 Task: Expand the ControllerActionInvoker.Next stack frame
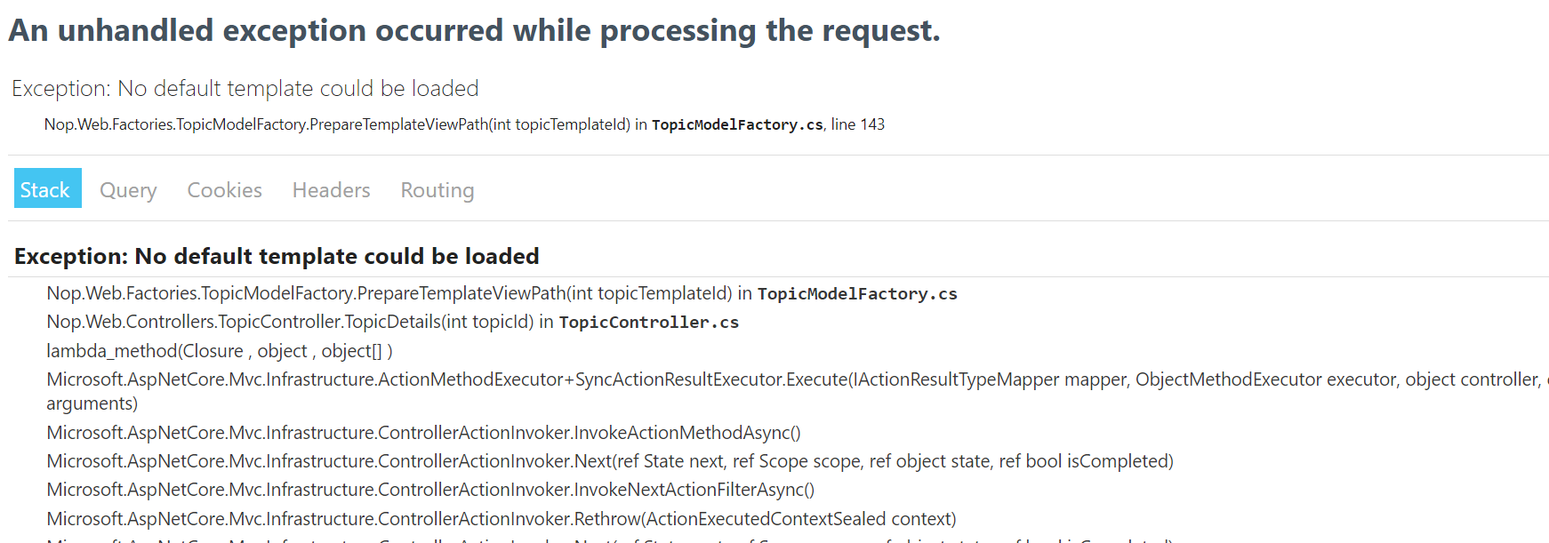609,461
